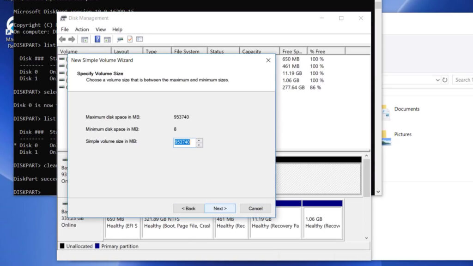473x266 pixels.
Task: Click the 1.06 GB cell in Free Space column
Action: 291,80
